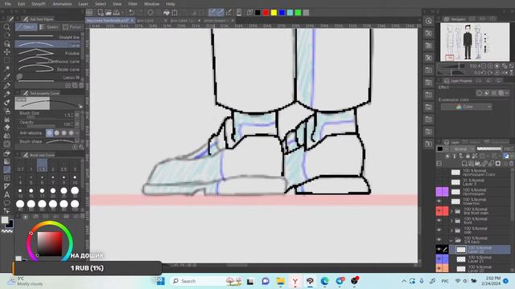Select the Auto select wand tool
The height and width of the screenshot is (289, 515).
point(6,69)
